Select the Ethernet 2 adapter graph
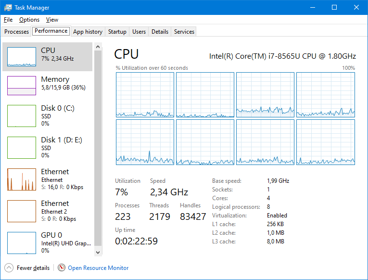This screenshot has height=280, width=368. 22,211
